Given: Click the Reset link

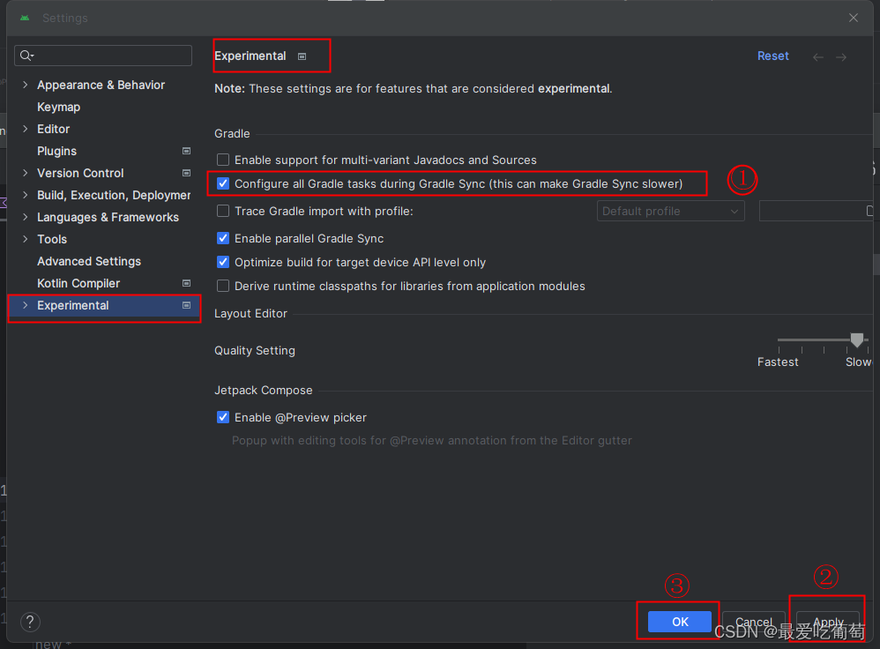Looking at the screenshot, I should click(772, 56).
